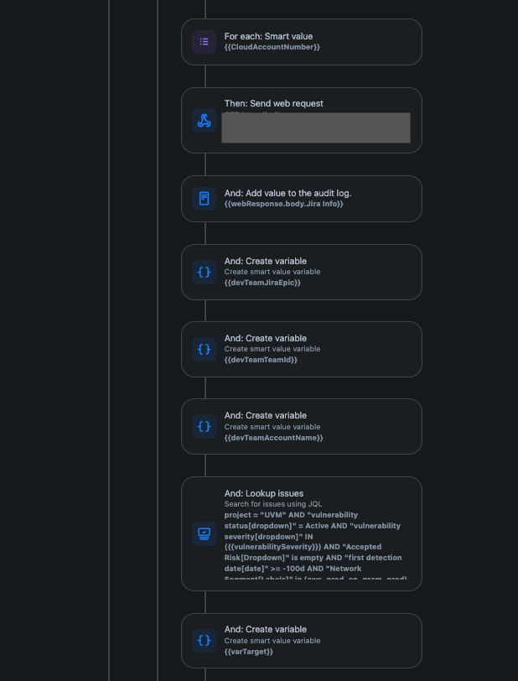Viewport: 518px width, 681px height.
Task: Click the For each list icon
Action: [x=204, y=41]
